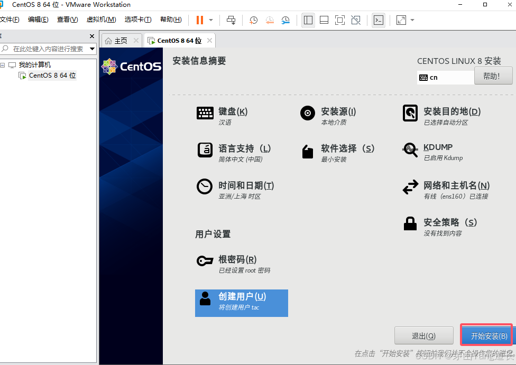The height and width of the screenshot is (365, 516).
Task: Open 安装源(I) settings
Action: (x=338, y=112)
